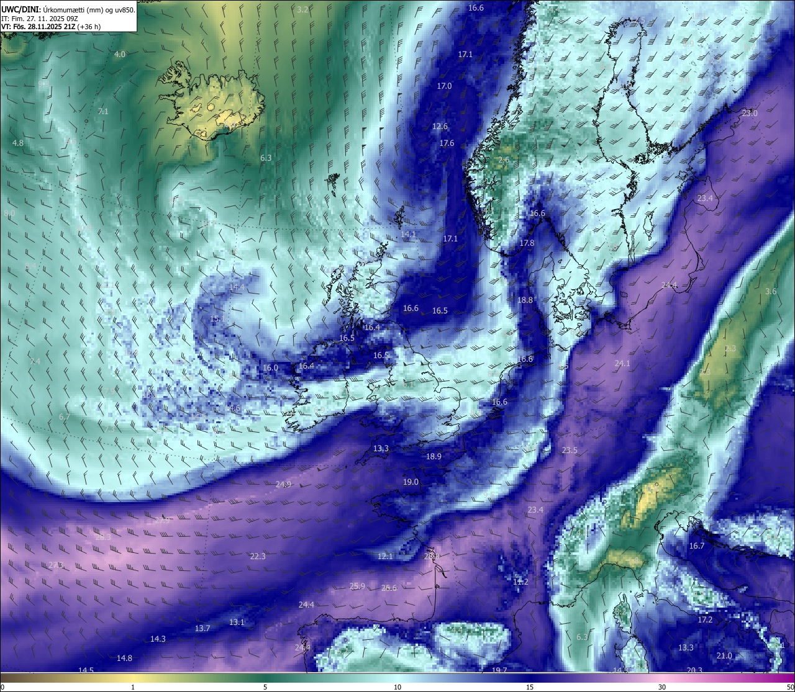Click the 18.9 value over the English Channel
Image resolution: width=795 pixels, height=692 pixels.
[434, 457]
